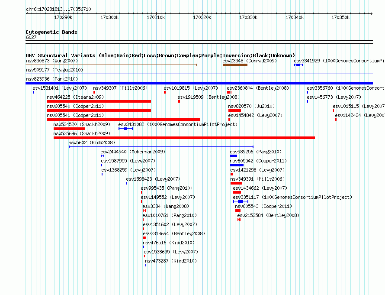Click esv2360804 (Bentley2008) label
The height and width of the screenshot is (295, 385).
coord(258,88)
